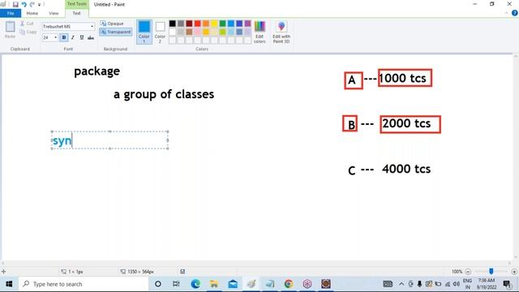Open the volume control in system tray
Viewport: 519px width, 292px height.
pyautogui.click(x=457, y=284)
